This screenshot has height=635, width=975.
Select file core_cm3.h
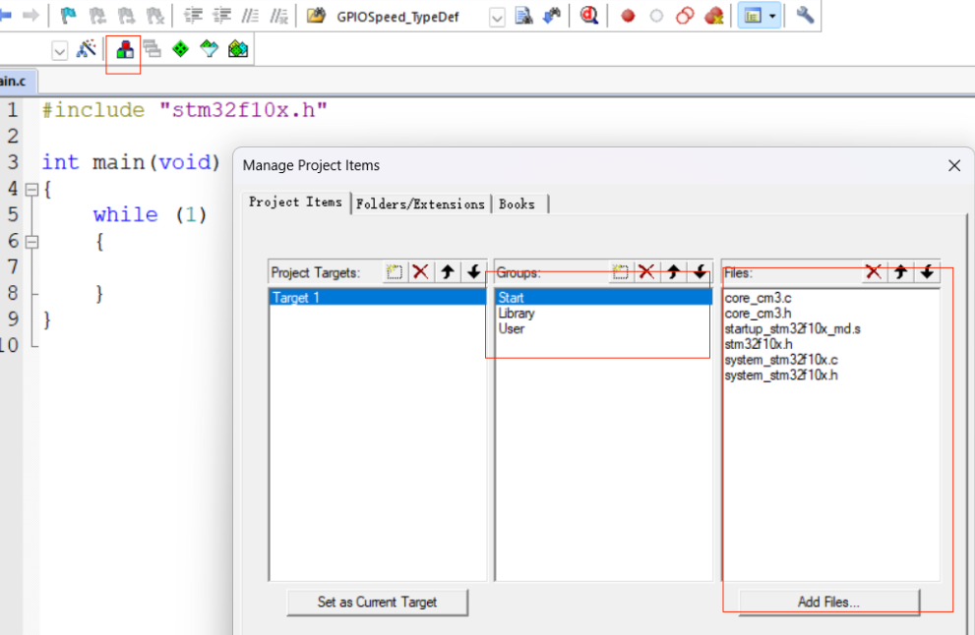tap(758, 314)
